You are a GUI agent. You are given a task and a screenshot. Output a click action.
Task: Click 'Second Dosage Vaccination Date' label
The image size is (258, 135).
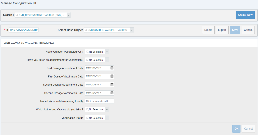[x=63, y=93]
